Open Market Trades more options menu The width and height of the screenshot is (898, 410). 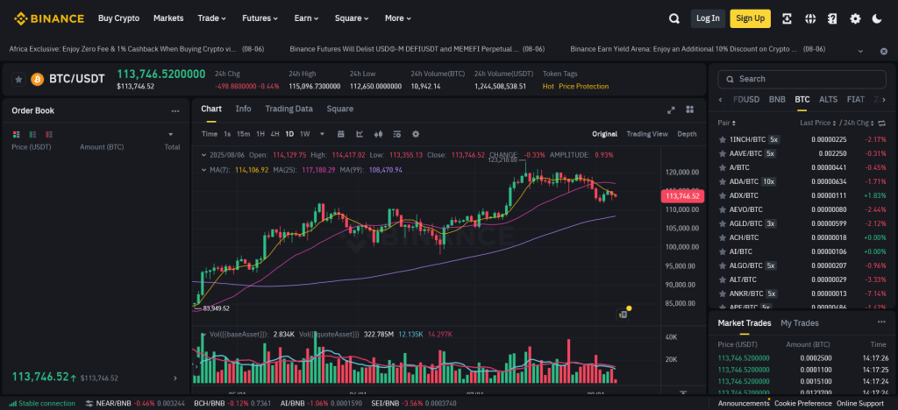[x=881, y=322]
